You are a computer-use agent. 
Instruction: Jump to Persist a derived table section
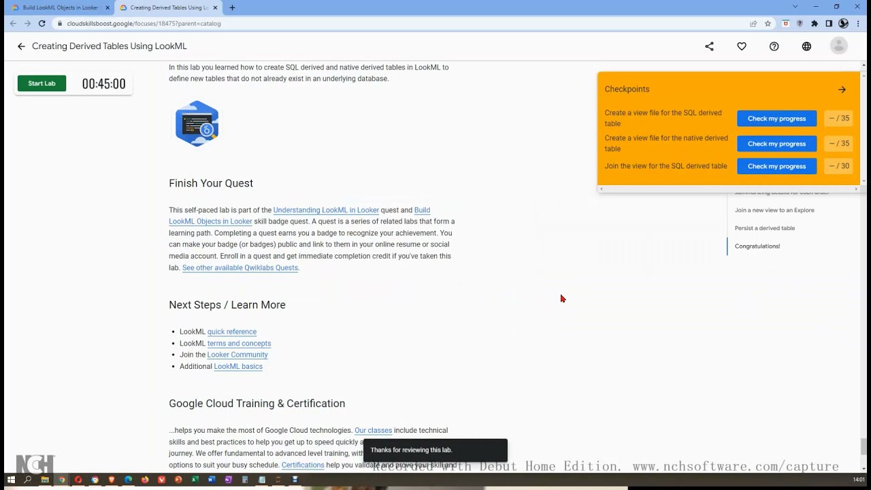(x=765, y=228)
